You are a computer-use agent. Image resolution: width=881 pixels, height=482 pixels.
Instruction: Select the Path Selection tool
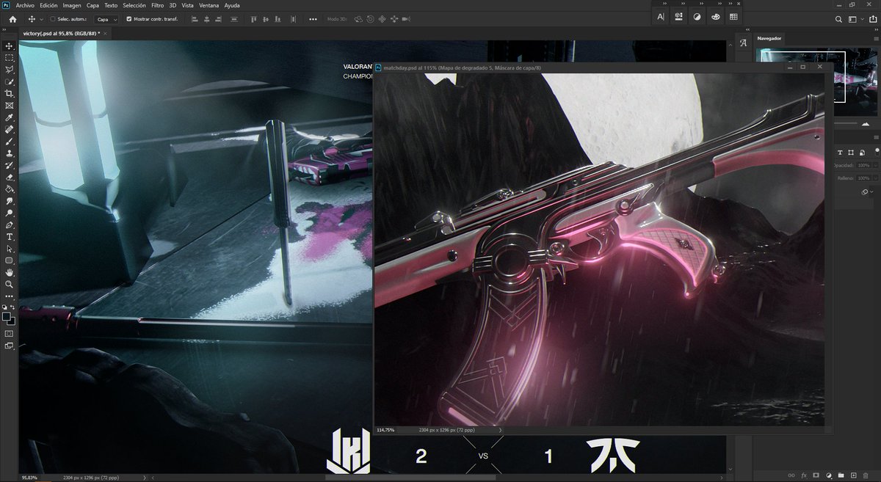(x=10, y=249)
